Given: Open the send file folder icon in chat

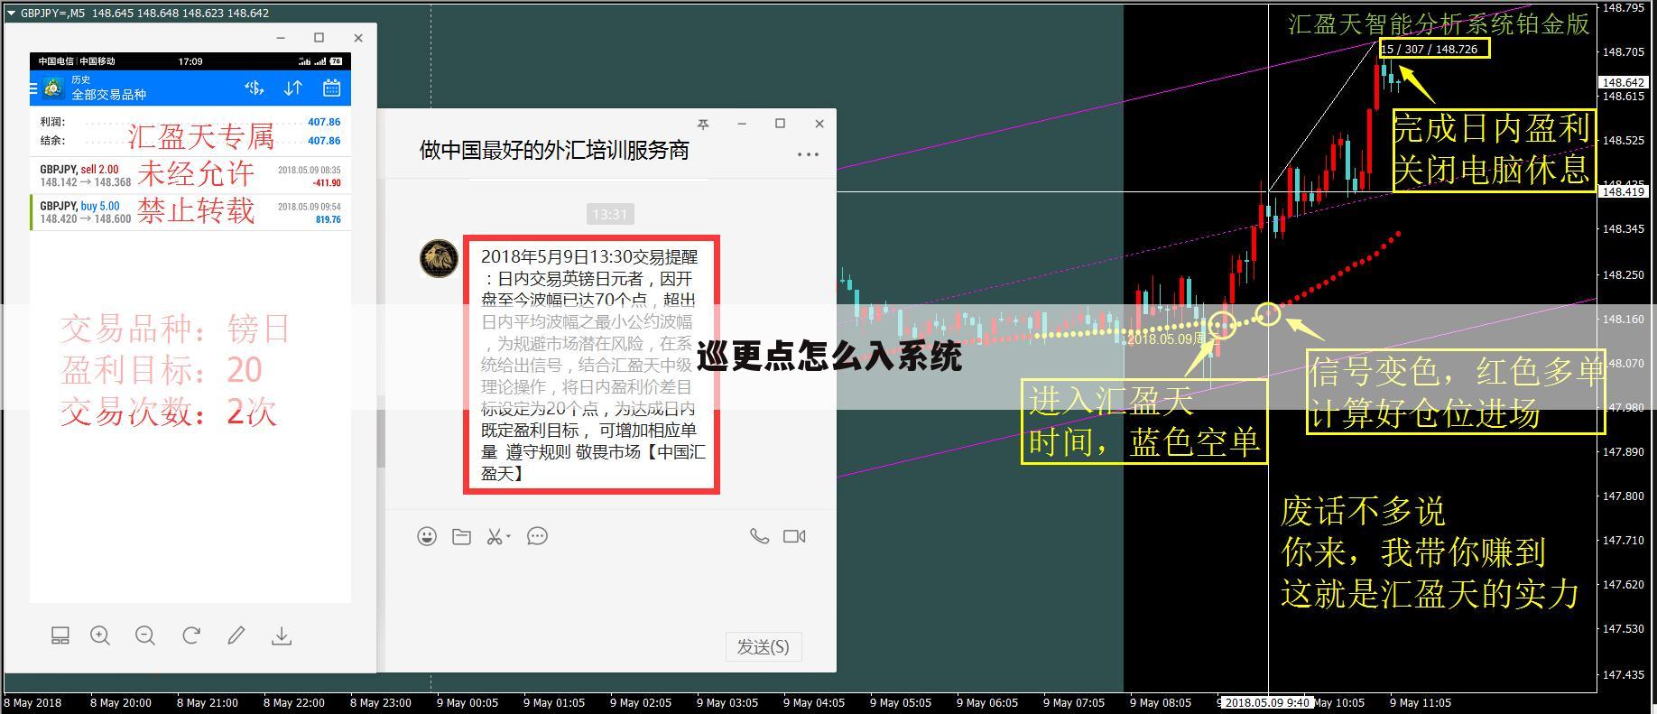Looking at the screenshot, I should 461,536.
